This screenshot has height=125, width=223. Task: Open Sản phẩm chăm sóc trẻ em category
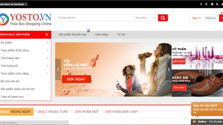18,89
